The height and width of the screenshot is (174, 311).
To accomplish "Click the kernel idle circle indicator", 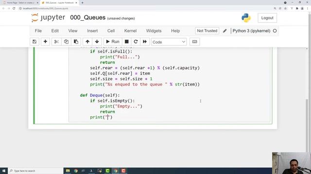I will coord(275,31).
